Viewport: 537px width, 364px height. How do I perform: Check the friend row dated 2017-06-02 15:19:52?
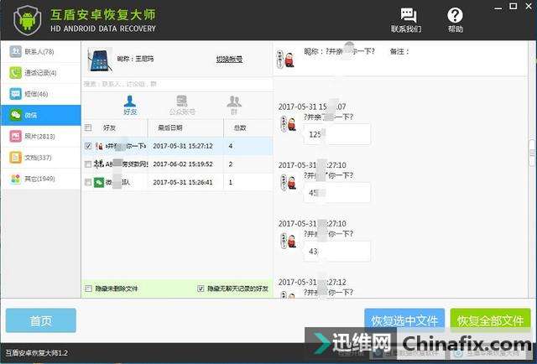pos(89,164)
